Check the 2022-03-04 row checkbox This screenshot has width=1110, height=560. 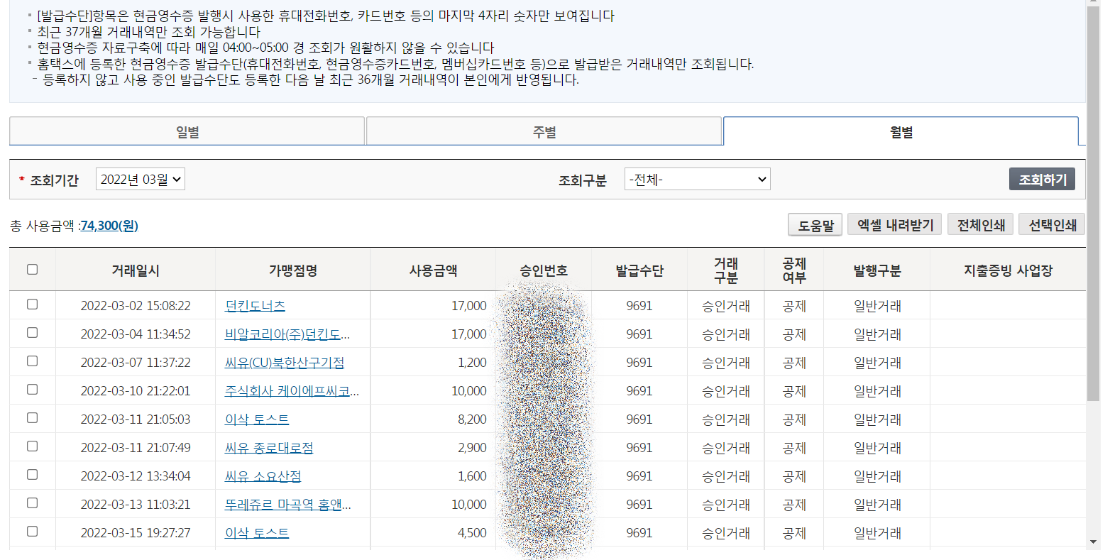click(x=32, y=332)
